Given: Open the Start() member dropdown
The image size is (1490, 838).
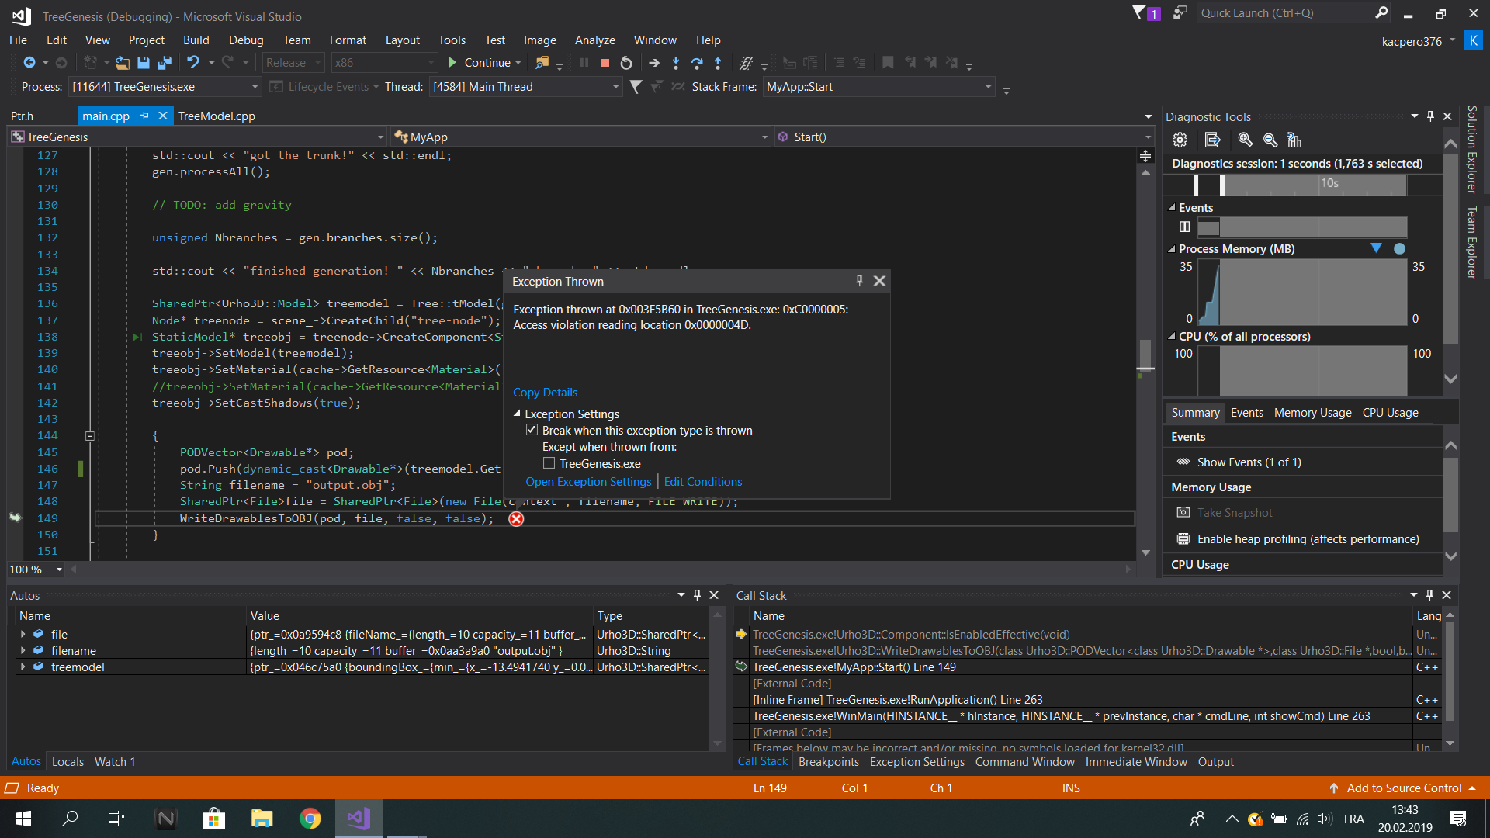Looking at the screenshot, I should (1148, 137).
